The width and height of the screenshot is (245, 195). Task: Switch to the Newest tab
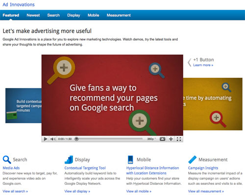pos(33,15)
